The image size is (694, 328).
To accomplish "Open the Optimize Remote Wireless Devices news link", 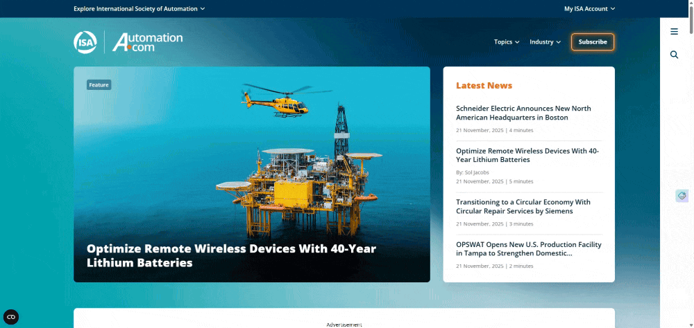I will pyautogui.click(x=527, y=155).
